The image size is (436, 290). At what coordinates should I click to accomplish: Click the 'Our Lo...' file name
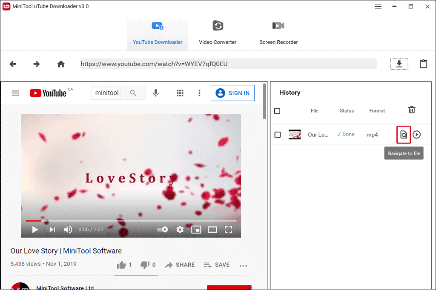pyautogui.click(x=318, y=135)
